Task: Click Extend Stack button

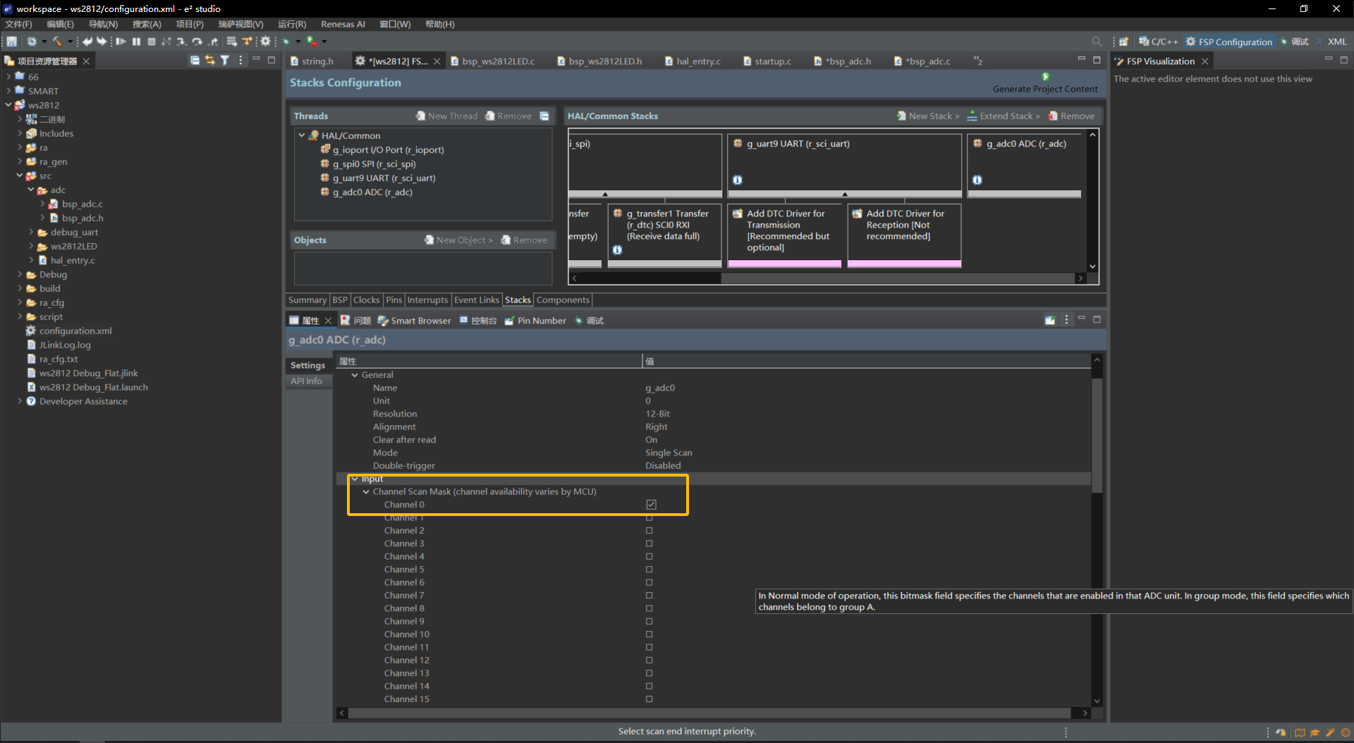Action: (1004, 116)
